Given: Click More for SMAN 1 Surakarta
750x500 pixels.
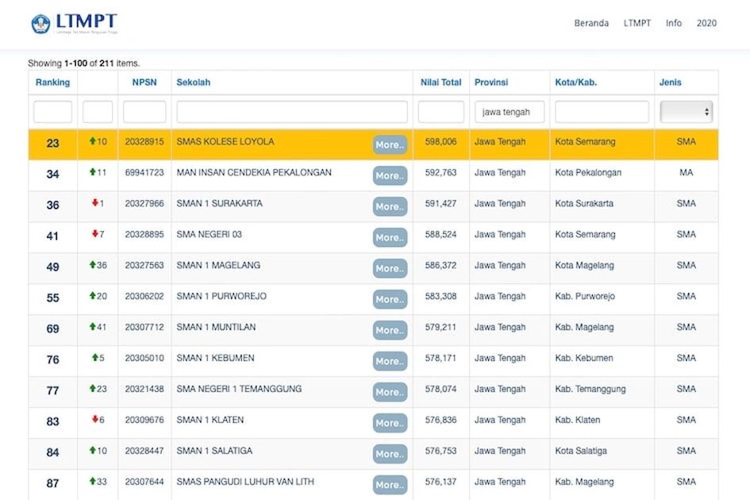Looking at the screenshot, I should pyautogui.click(x=390, y=206).
